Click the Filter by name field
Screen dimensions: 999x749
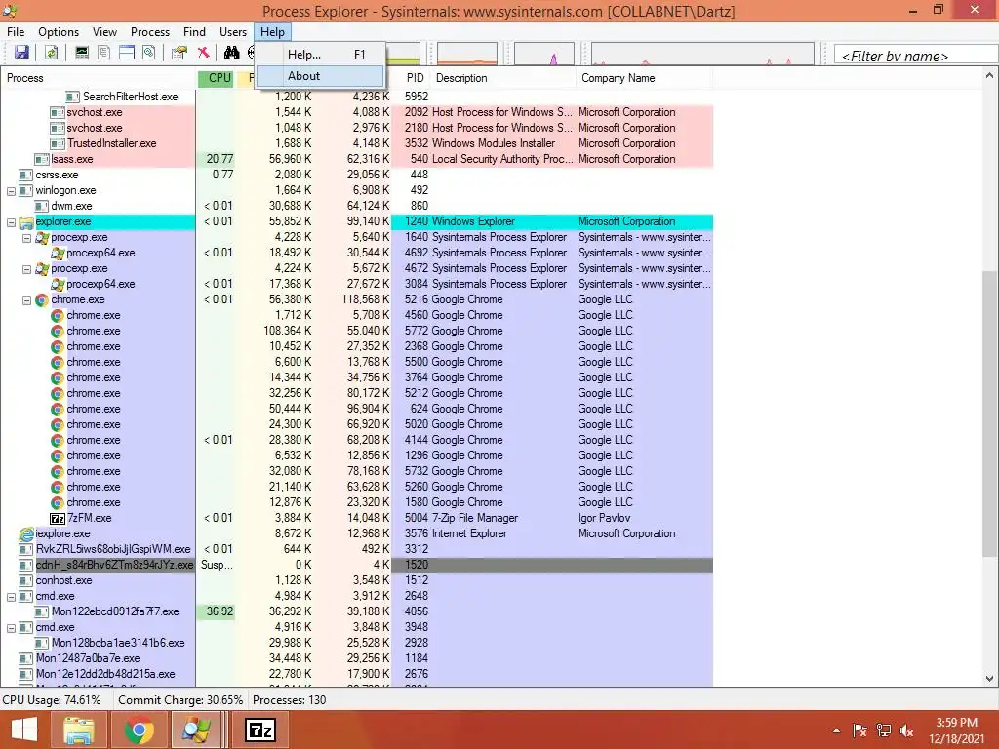(915, 56)
